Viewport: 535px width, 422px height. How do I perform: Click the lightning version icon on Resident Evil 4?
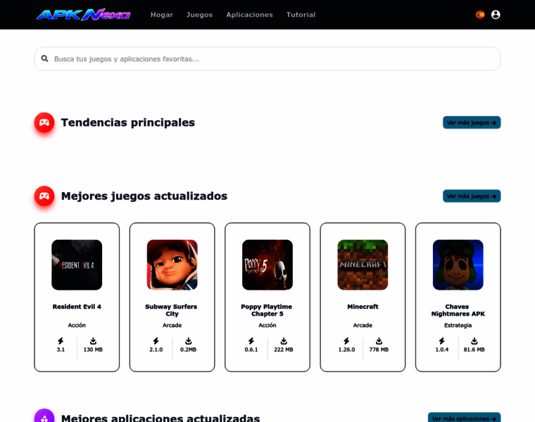(61, 341)
